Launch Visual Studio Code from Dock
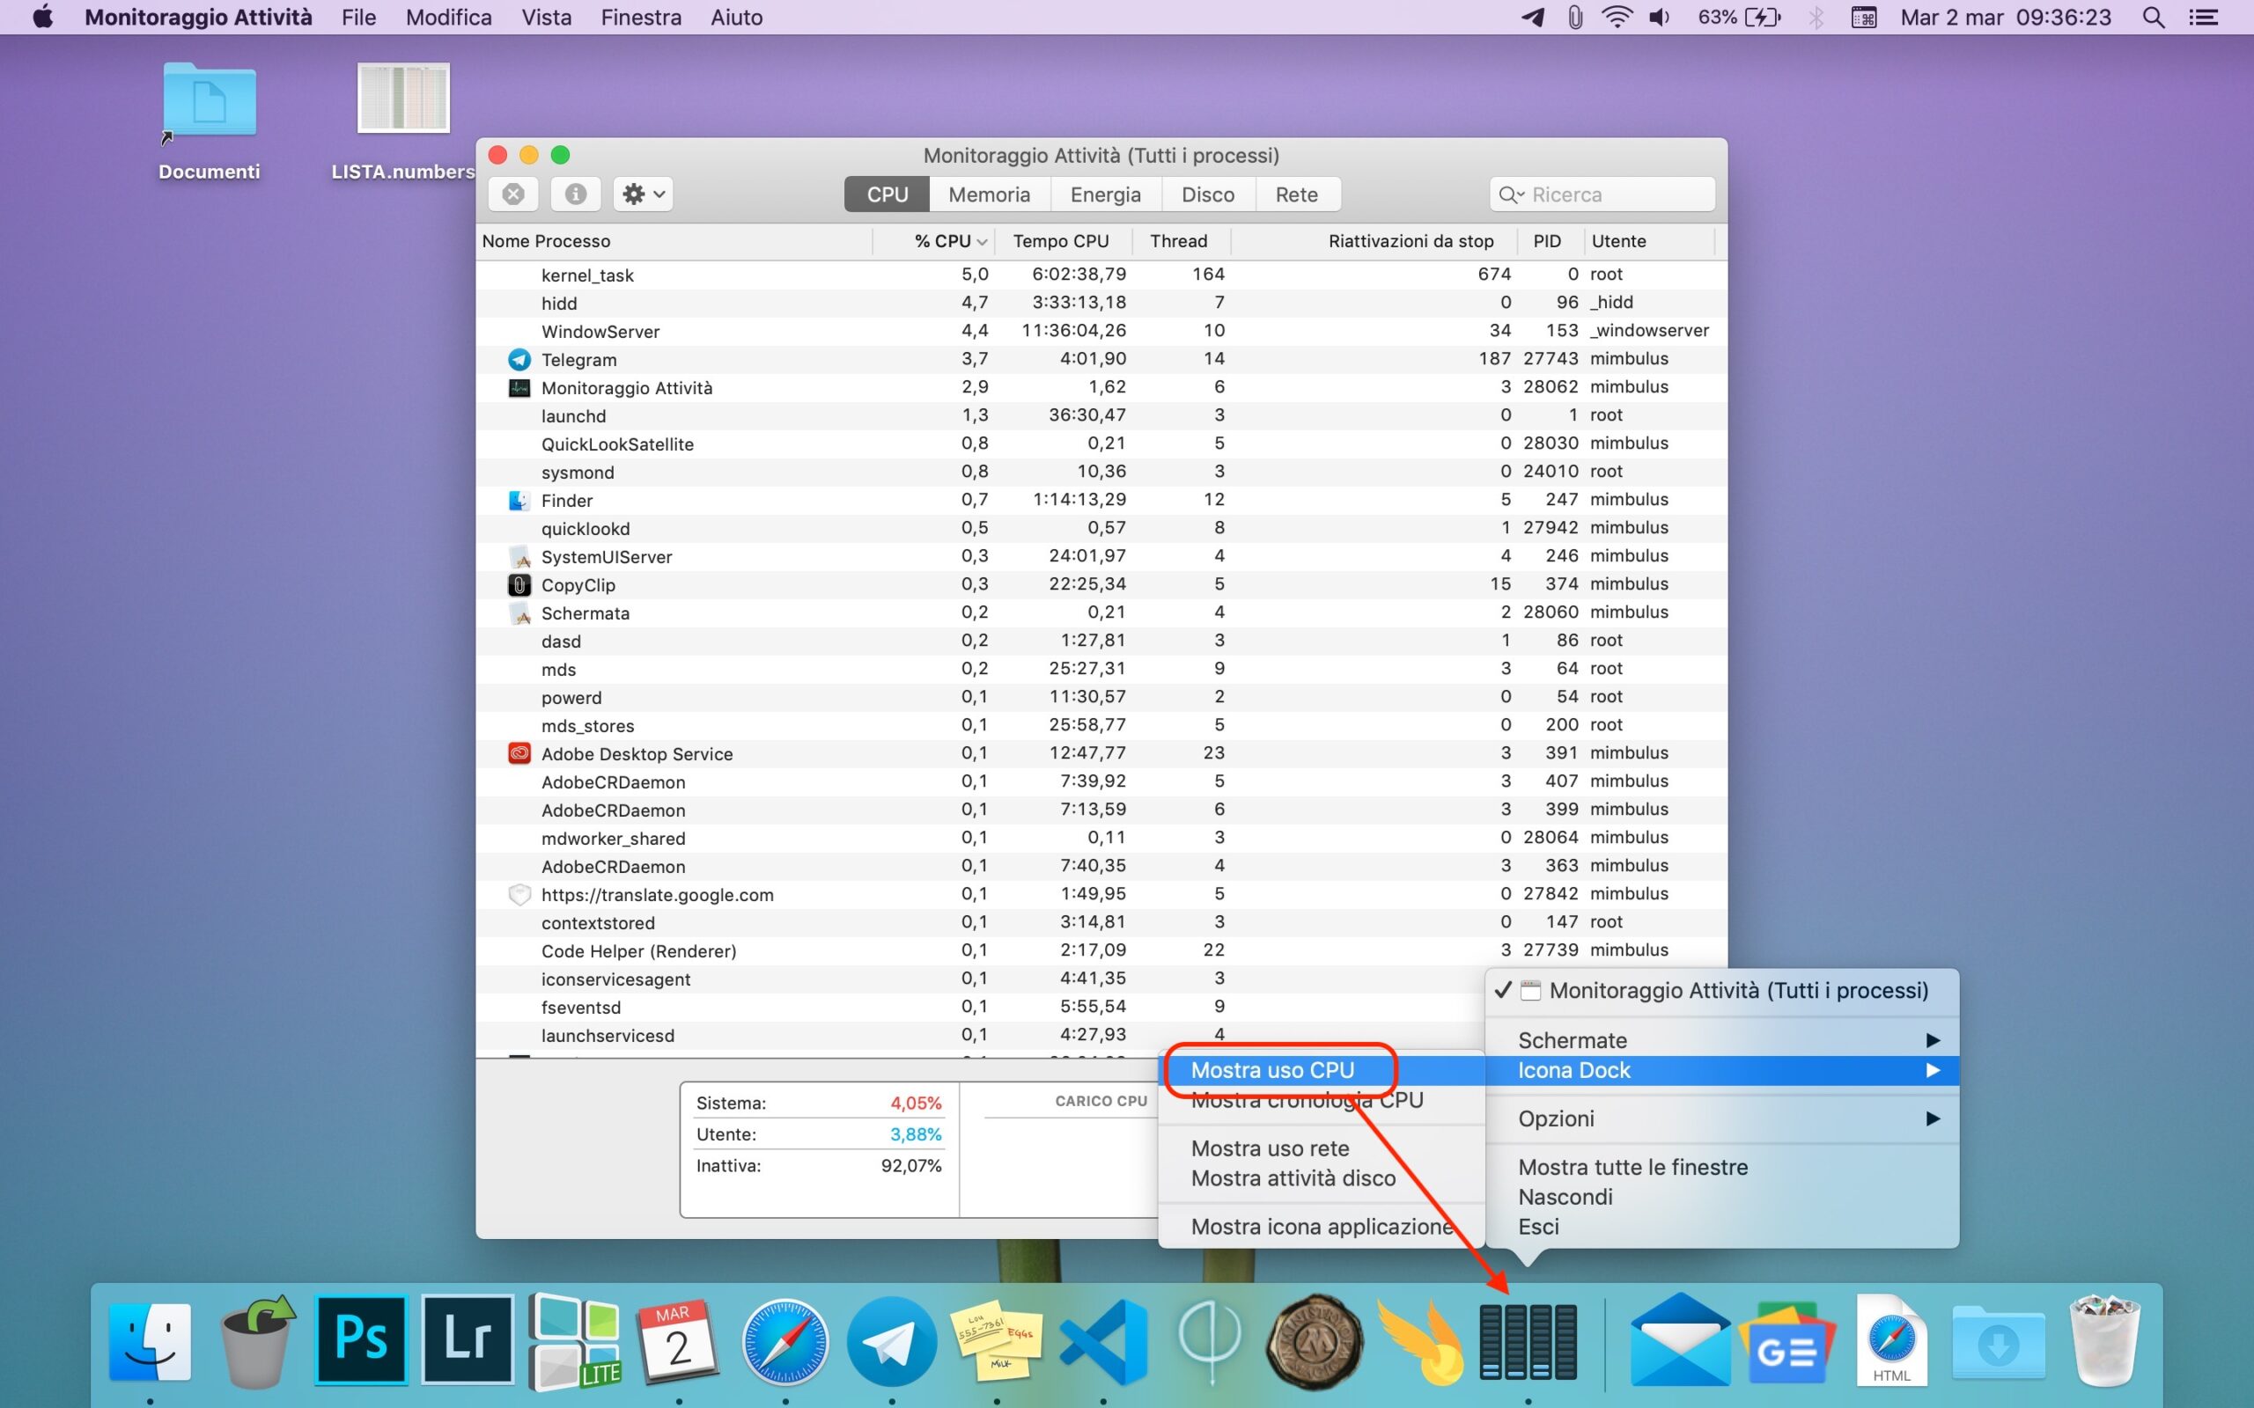 pos(1105,1341)
